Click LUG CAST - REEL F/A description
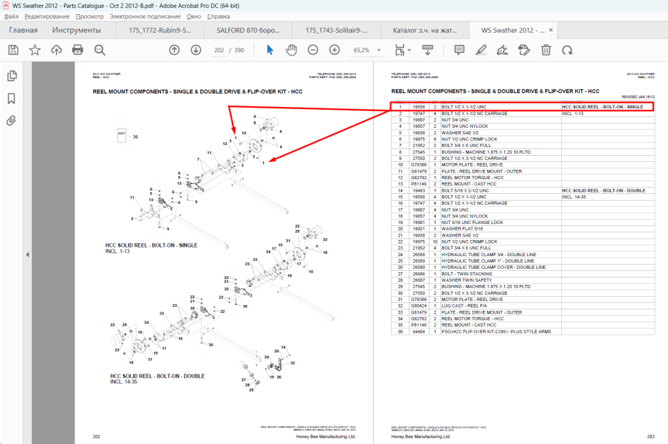Viewport: 668px width, 444px height. pos(464,306)
